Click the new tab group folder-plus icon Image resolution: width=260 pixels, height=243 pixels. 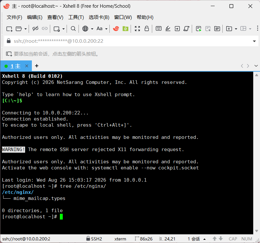(229, 29)
